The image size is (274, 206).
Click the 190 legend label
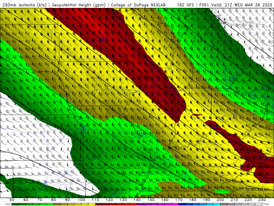(x=207, y=200)
